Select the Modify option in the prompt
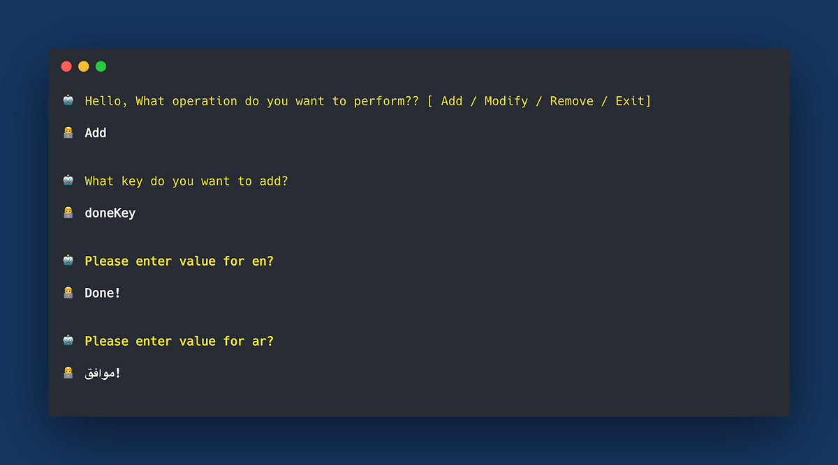The height and width of the screenshot is (465, 838). click(506, 100)
